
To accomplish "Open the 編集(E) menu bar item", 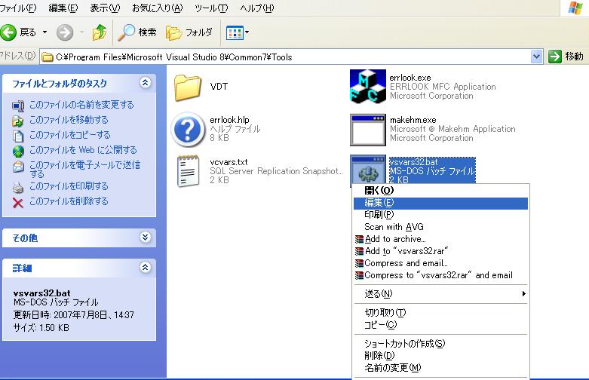I will click(63, 8).
